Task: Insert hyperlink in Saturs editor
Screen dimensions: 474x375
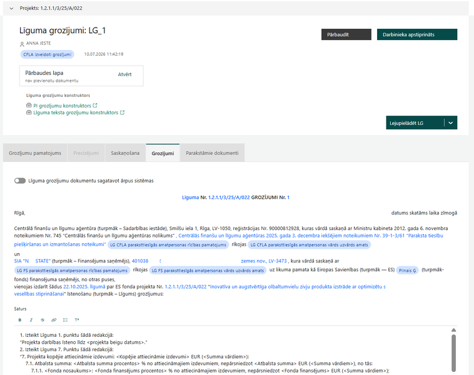Action: (x=54, y=320)
